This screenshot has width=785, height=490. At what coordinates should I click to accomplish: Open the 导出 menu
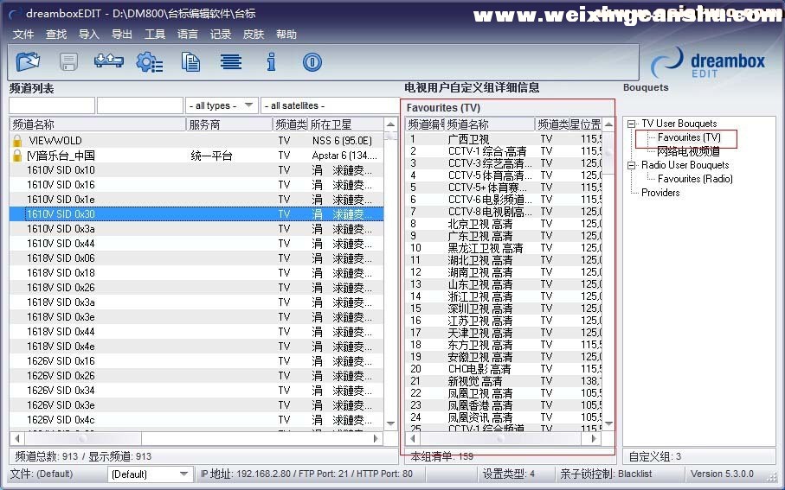(x=122, y=35)
